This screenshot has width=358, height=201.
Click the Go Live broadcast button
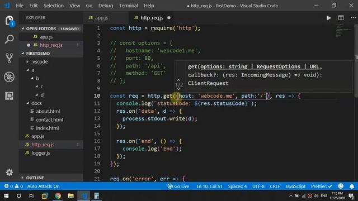click(178, 186)
